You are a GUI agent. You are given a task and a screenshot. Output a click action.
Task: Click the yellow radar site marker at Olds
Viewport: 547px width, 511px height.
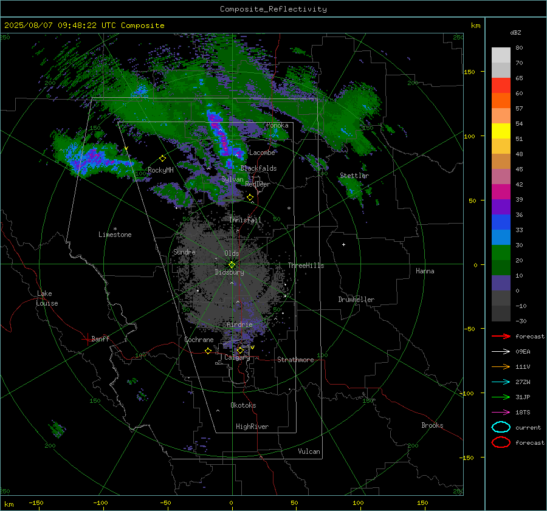(232, 264)
